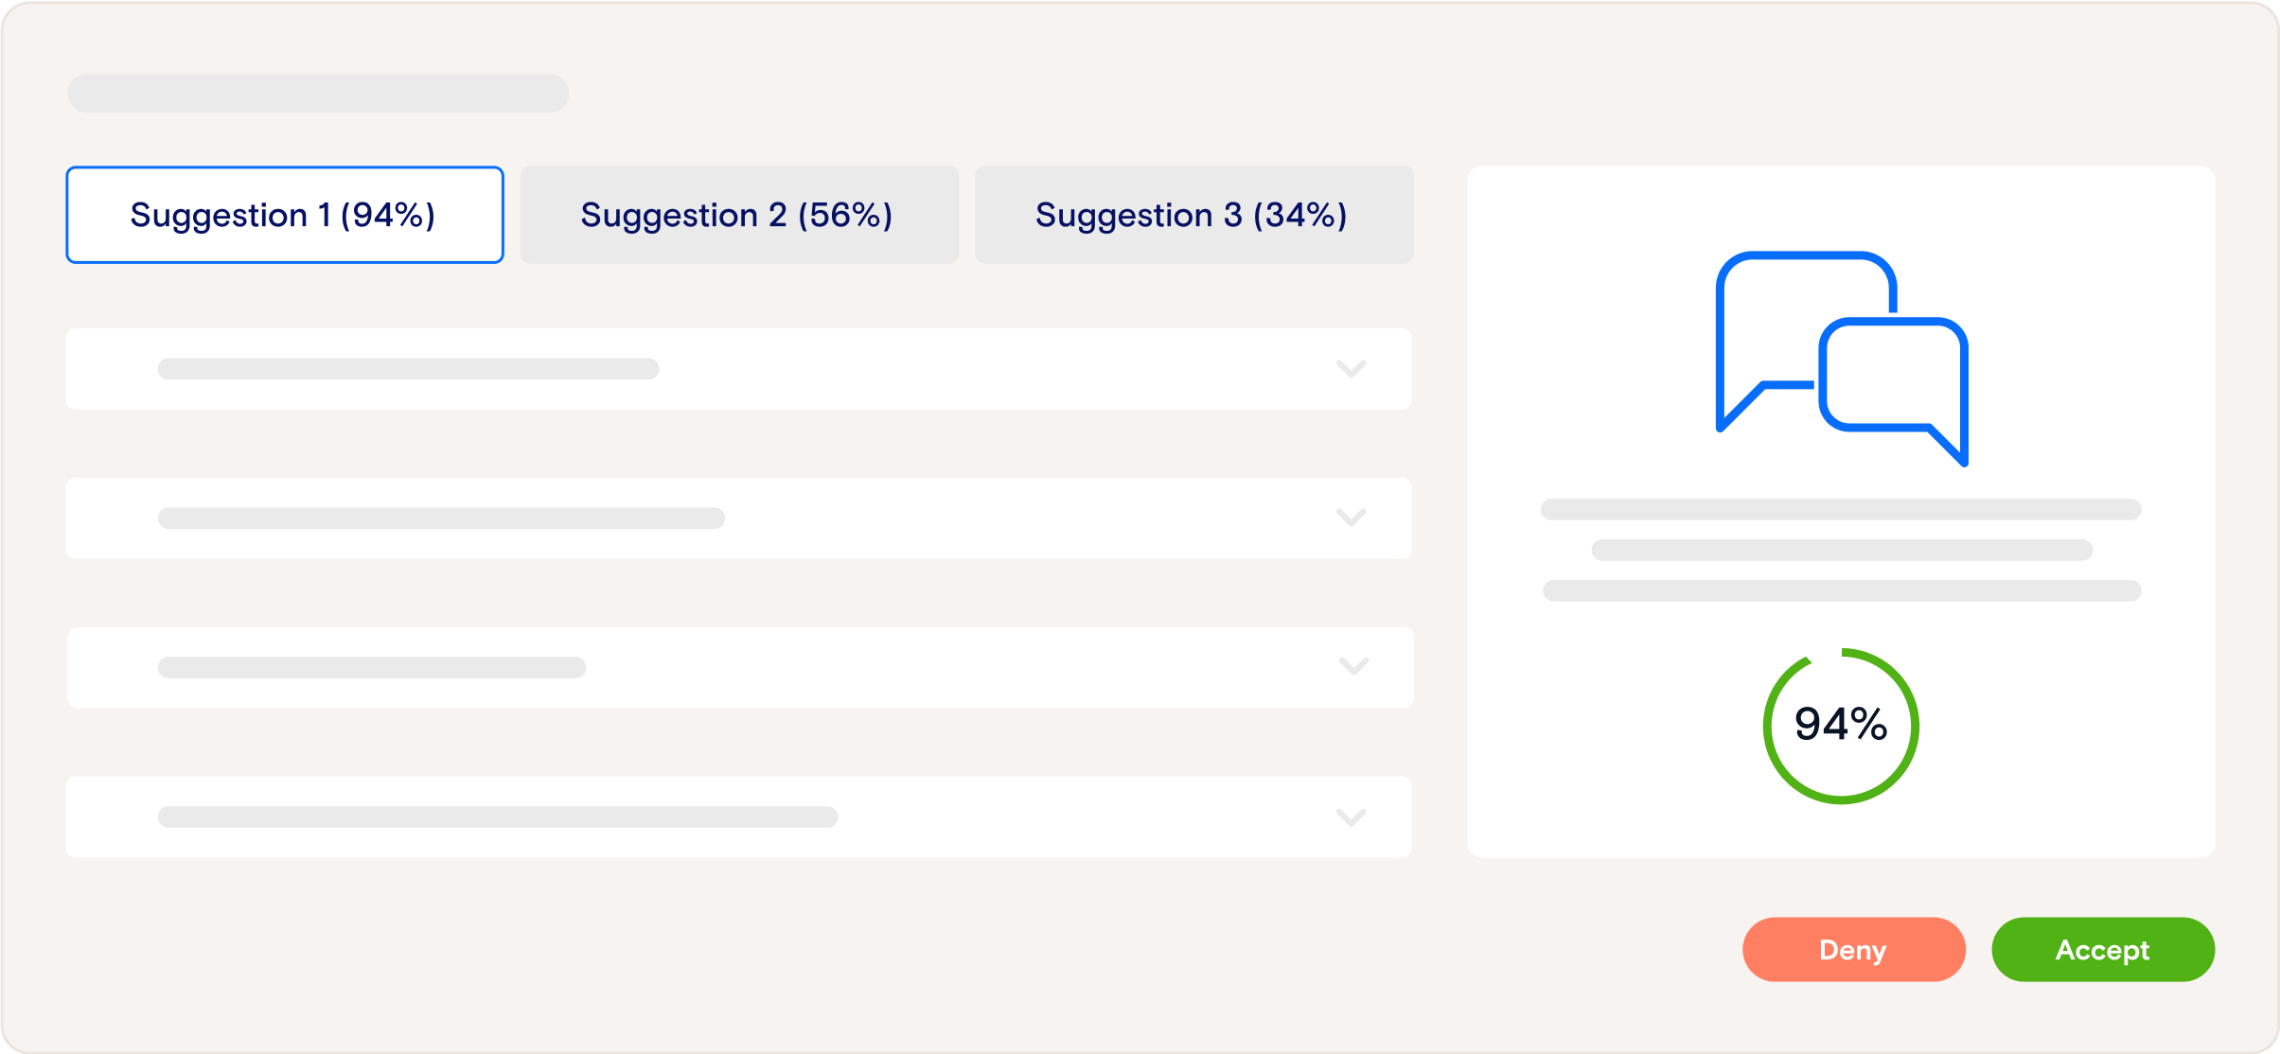This screenshot has height=1054, width=2280.
Task: Click the smaller front speech bubble
Action: tap(1893, 377)
